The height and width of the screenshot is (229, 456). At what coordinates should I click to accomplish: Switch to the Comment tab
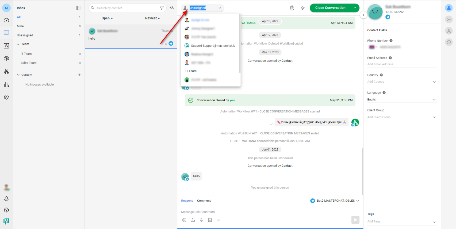pyautogui.click(x=204, y=201)
